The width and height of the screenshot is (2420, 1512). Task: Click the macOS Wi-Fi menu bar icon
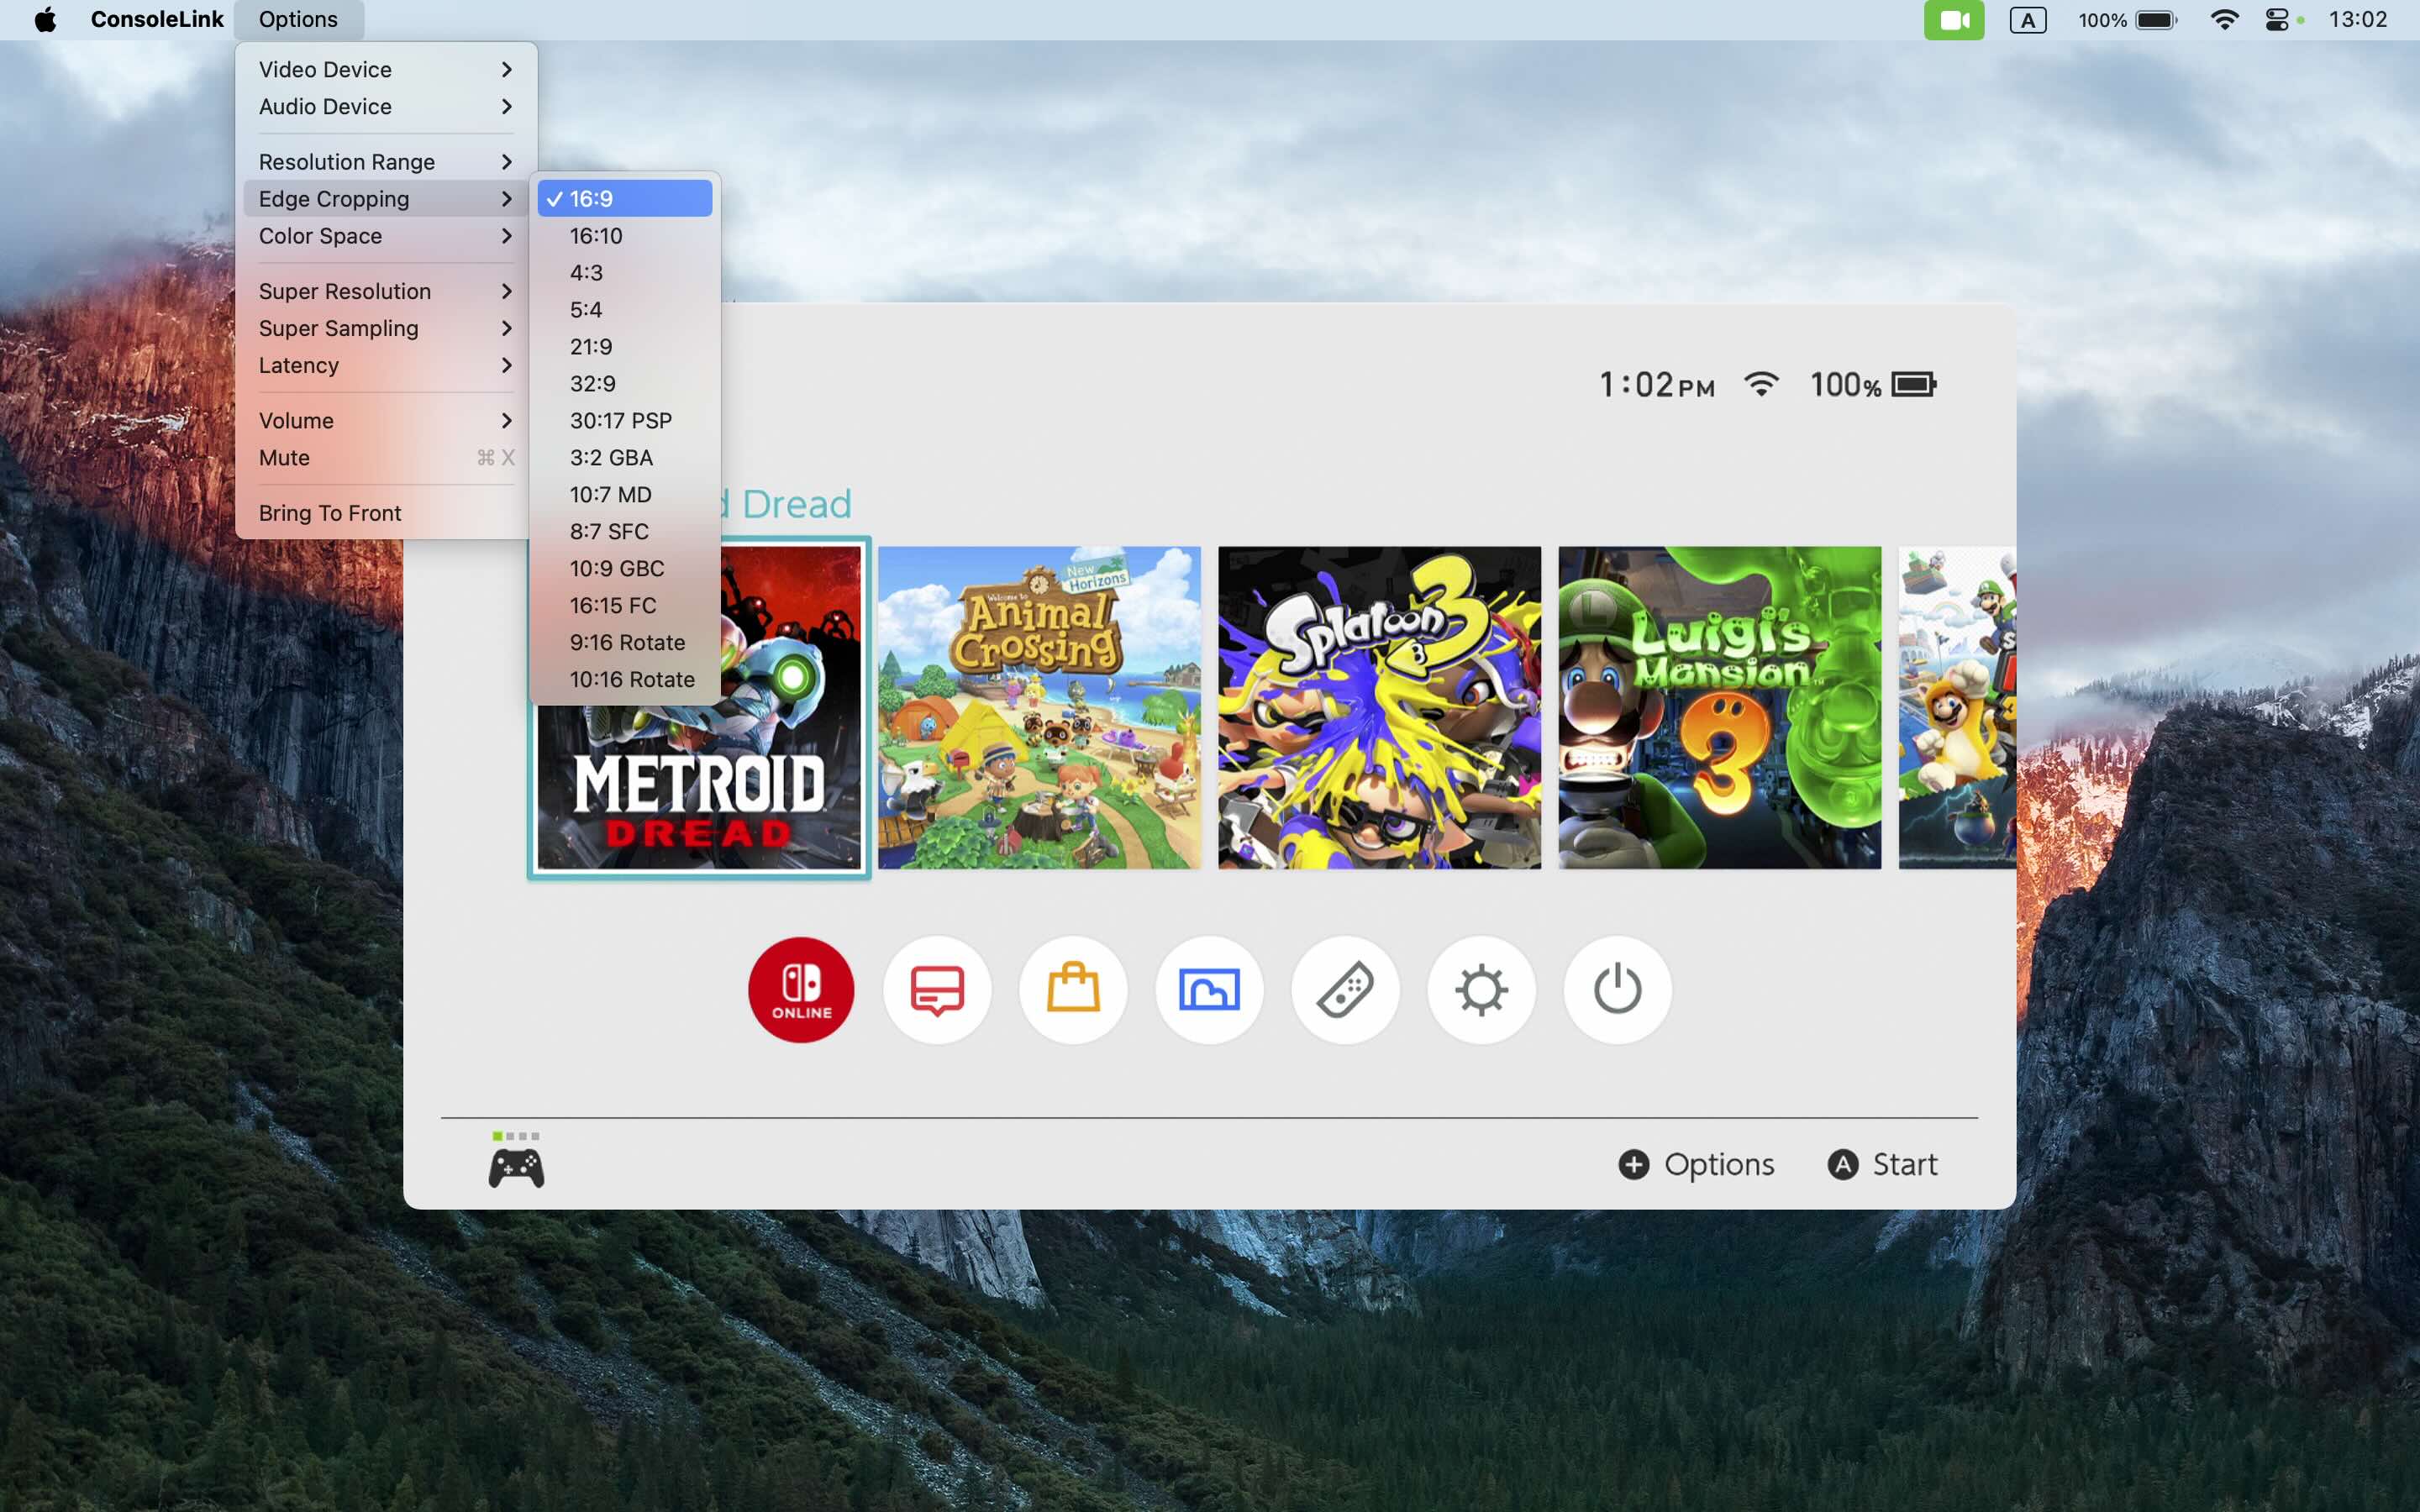tap(2224, 20)
